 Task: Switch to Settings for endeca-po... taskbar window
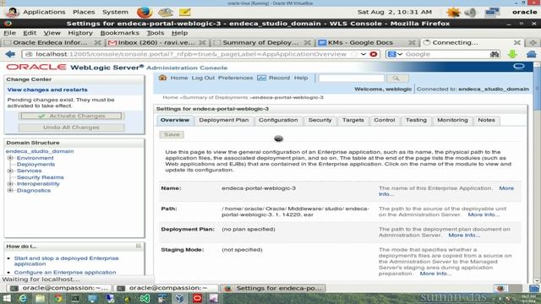pyautogui.click(x=272, y=288)
